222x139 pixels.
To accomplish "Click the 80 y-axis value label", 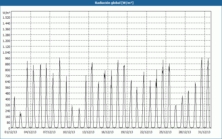I will click(x=8, y=122).
